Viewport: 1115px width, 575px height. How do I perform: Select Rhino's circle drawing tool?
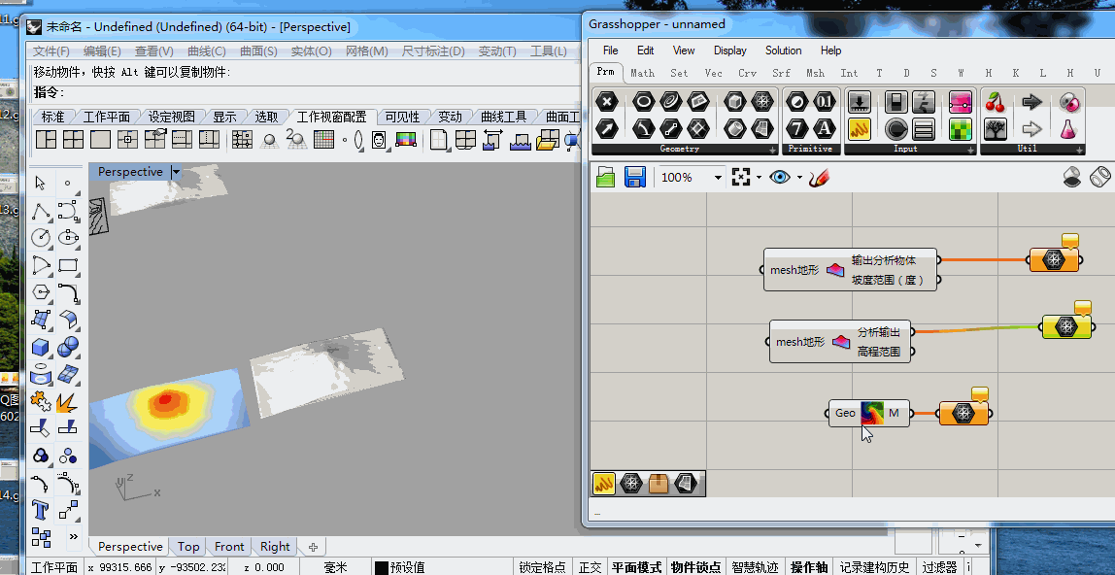(41, 238)
